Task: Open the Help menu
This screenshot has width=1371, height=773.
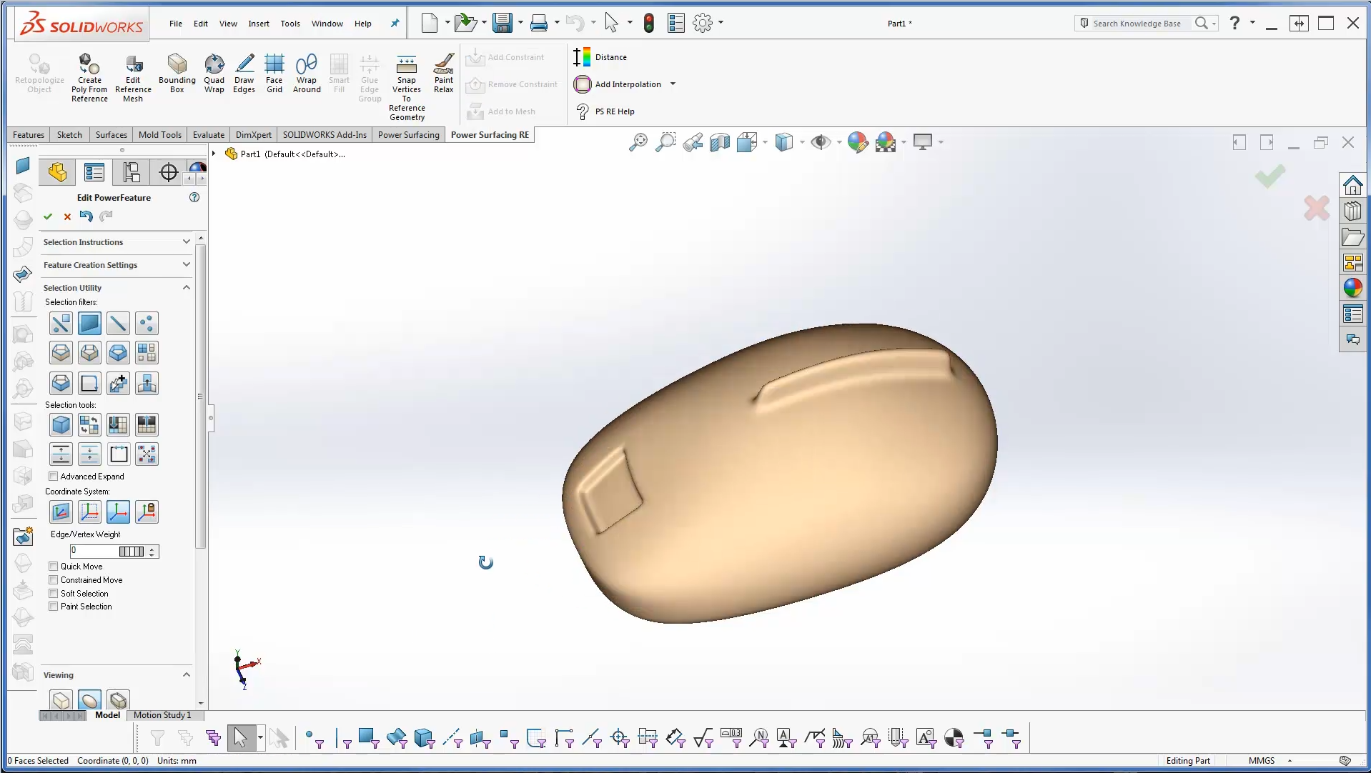Action: pyautogui.click(x=363, y=24)
